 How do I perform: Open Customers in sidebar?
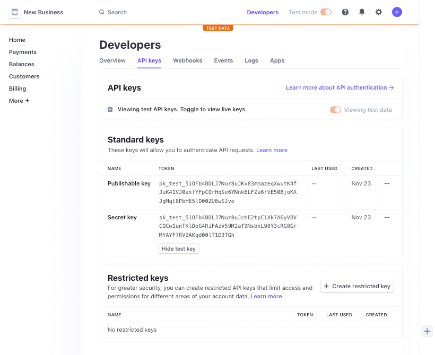(24, 76)
